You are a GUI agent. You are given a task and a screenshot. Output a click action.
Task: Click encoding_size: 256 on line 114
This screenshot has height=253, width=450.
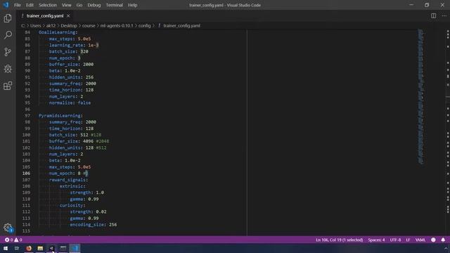pyautogui.click(x=94, y=225)
